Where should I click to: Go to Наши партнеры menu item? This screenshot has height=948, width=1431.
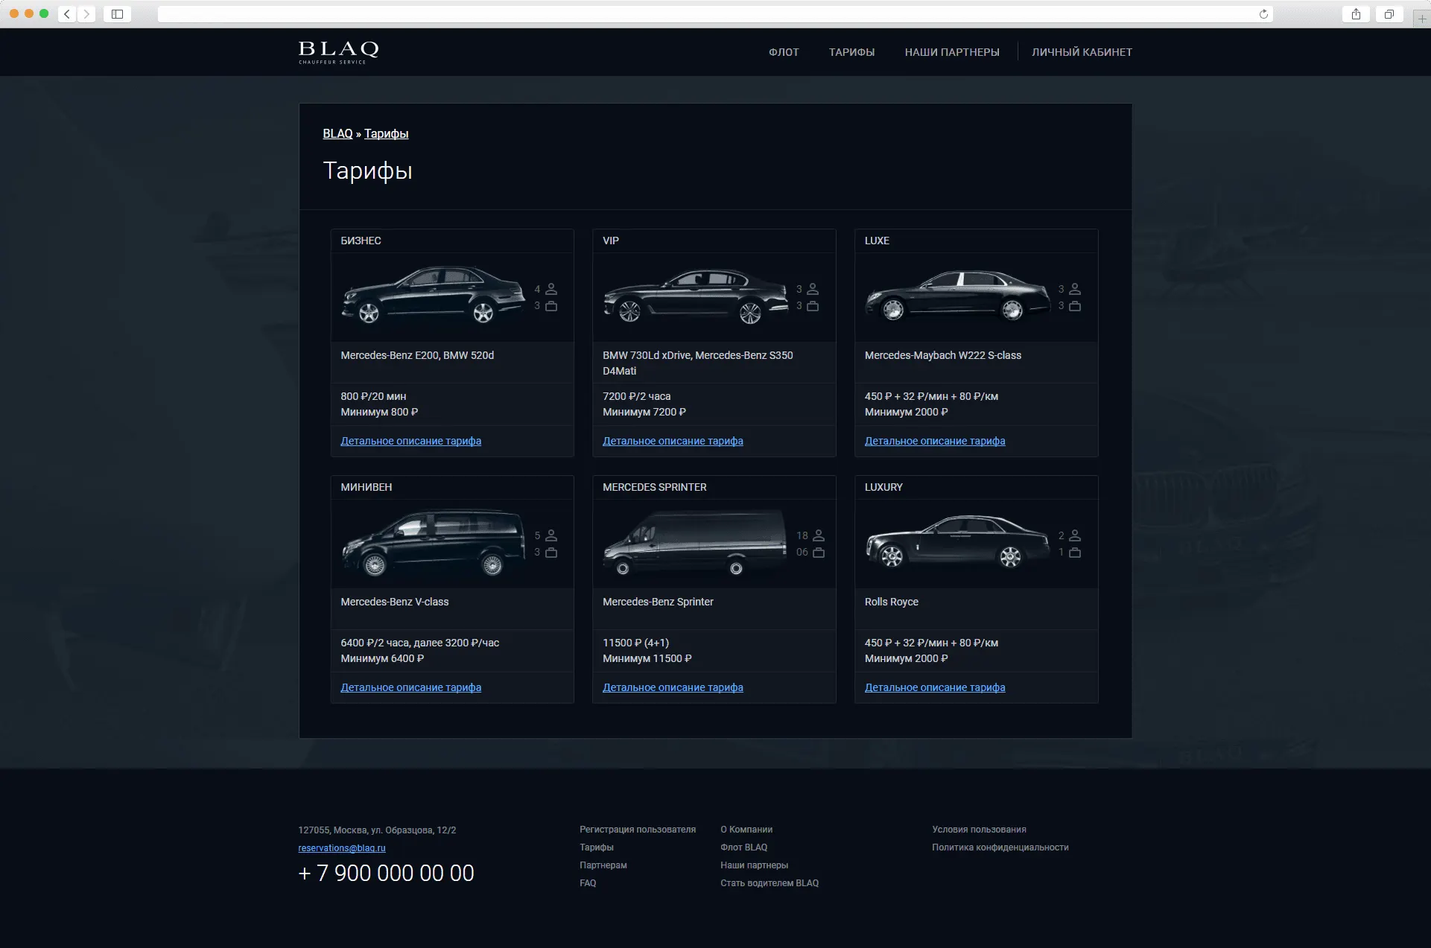[x=951, y=52]
